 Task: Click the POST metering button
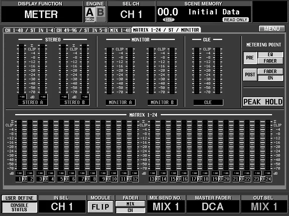250,75
